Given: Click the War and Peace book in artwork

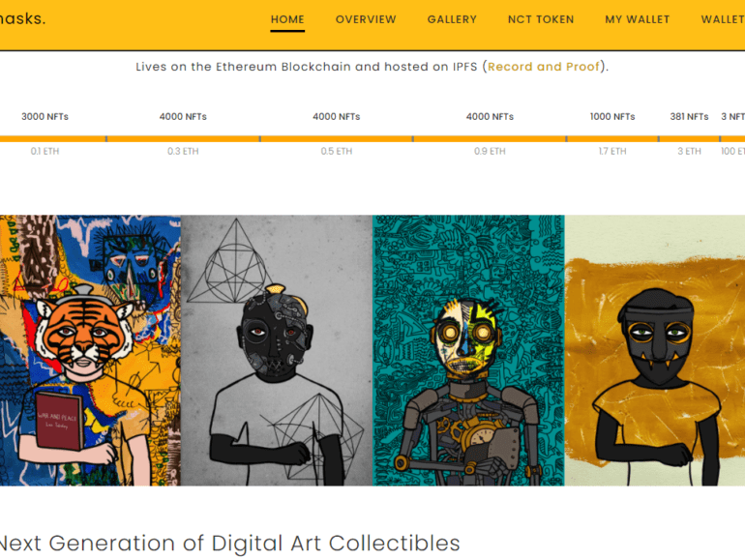Looking at the screenshot, I should [58, 421].
